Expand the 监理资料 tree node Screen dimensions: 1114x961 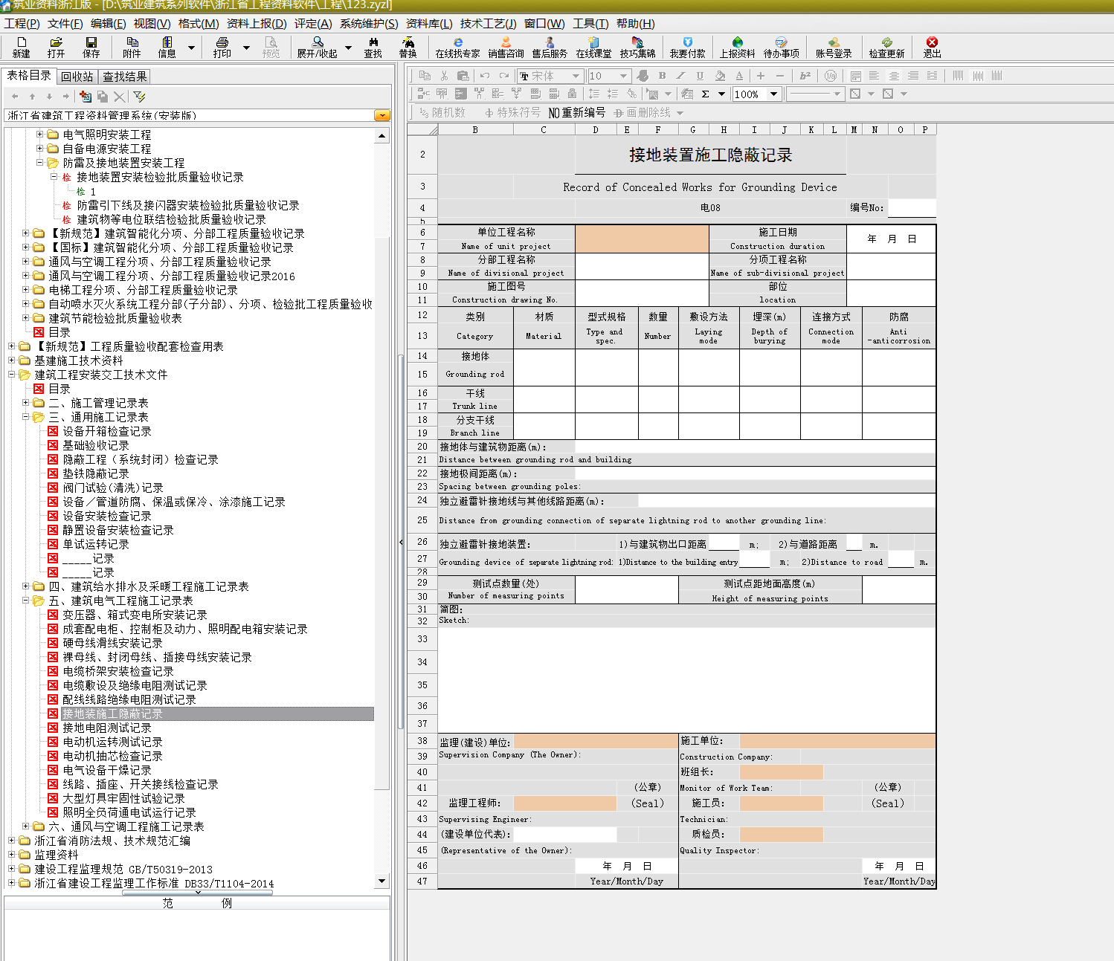tap(11, 854)
